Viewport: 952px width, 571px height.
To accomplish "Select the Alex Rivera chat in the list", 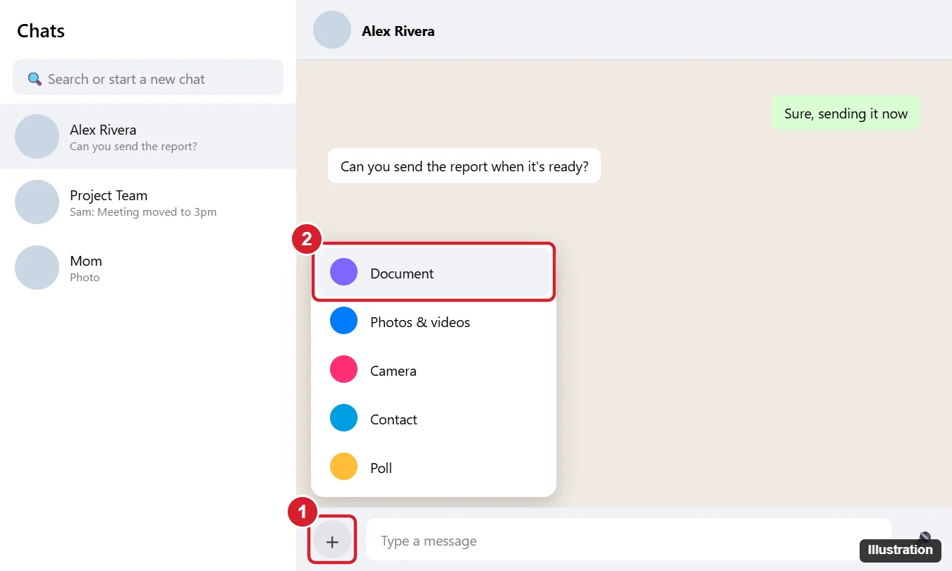I will pyautogui.click(x=148, y=136).
